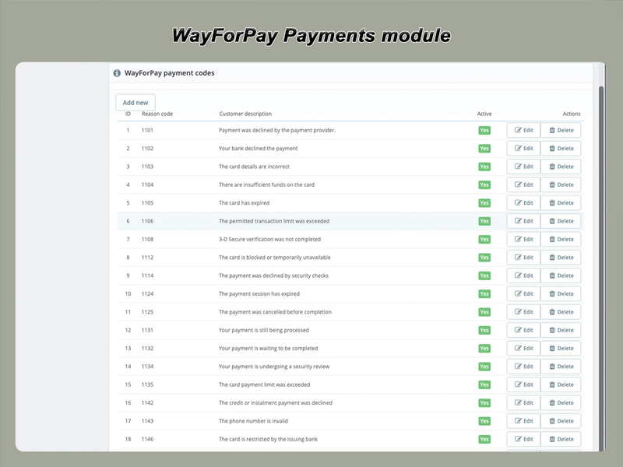Image resolution: width=623 pixels, height=467 pixels.
Task: Toggle Active Yes badge for code 1146
Action: point(484,439)
